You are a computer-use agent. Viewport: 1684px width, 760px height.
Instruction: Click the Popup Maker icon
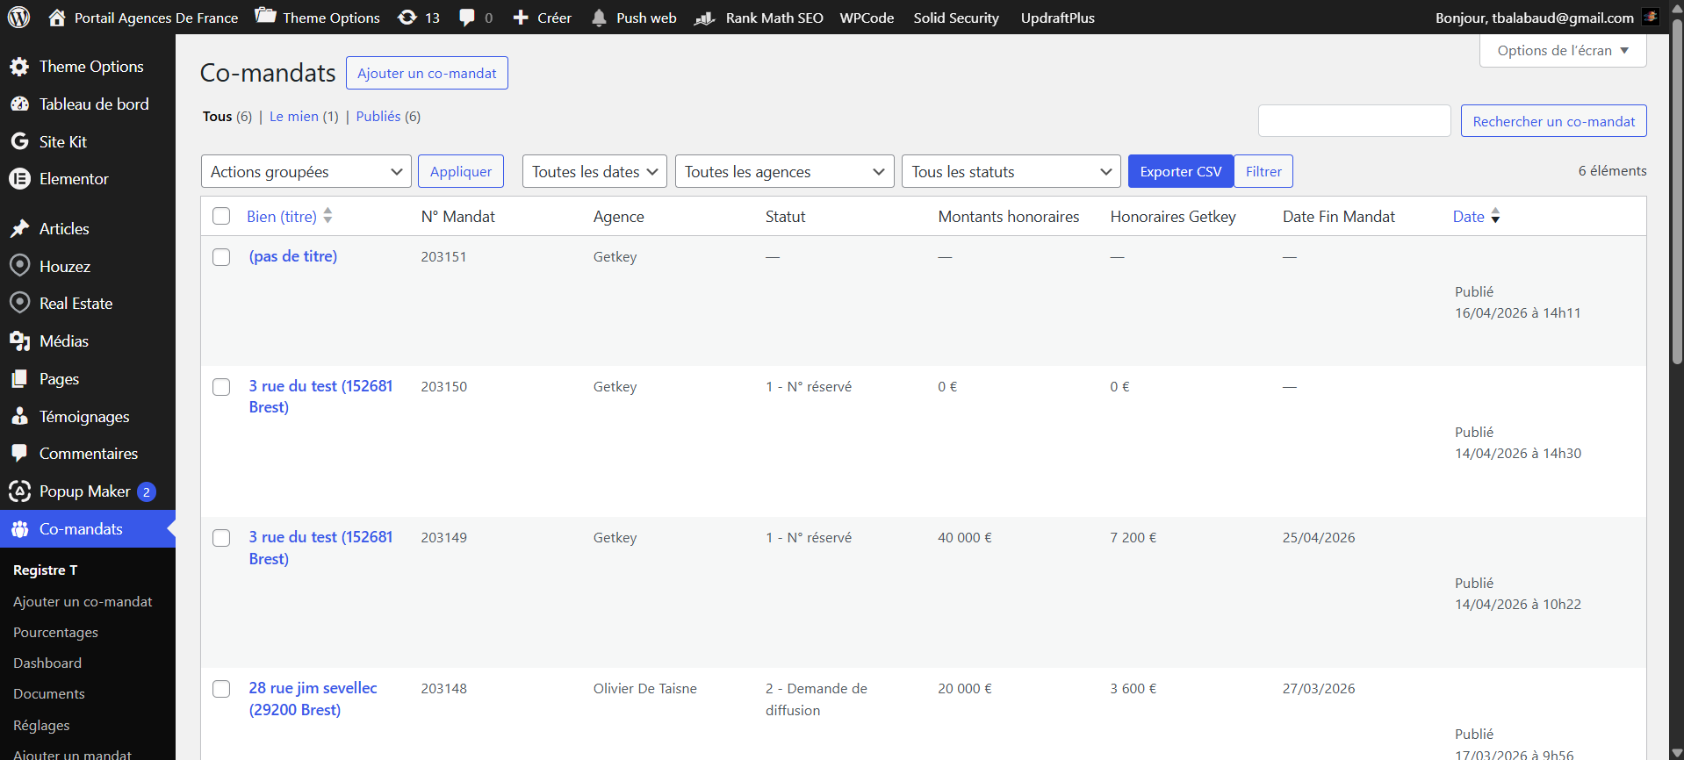[x=19, y=491]
